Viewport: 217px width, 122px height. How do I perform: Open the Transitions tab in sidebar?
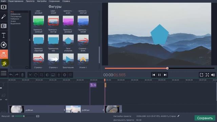4,26
